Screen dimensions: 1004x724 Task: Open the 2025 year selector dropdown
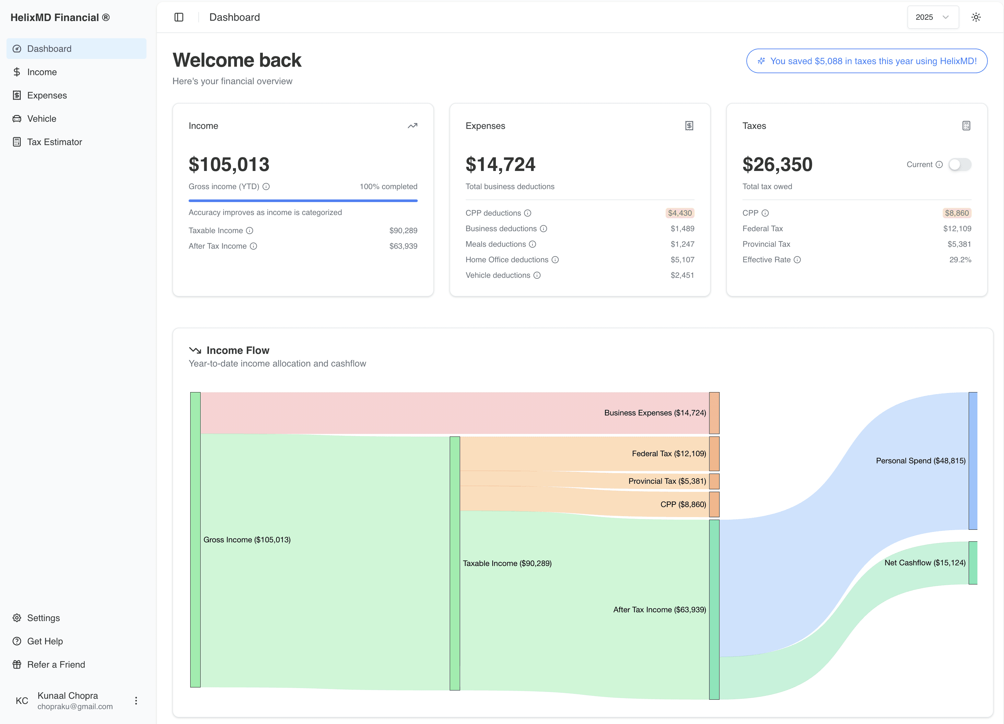tap(932, 17)
